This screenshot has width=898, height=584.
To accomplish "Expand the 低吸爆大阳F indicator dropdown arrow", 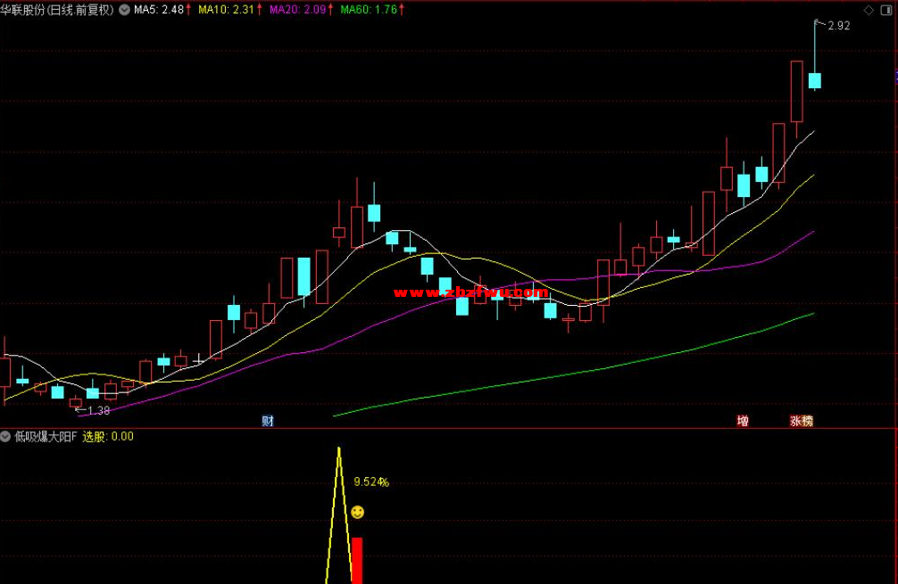I will 5,437.
